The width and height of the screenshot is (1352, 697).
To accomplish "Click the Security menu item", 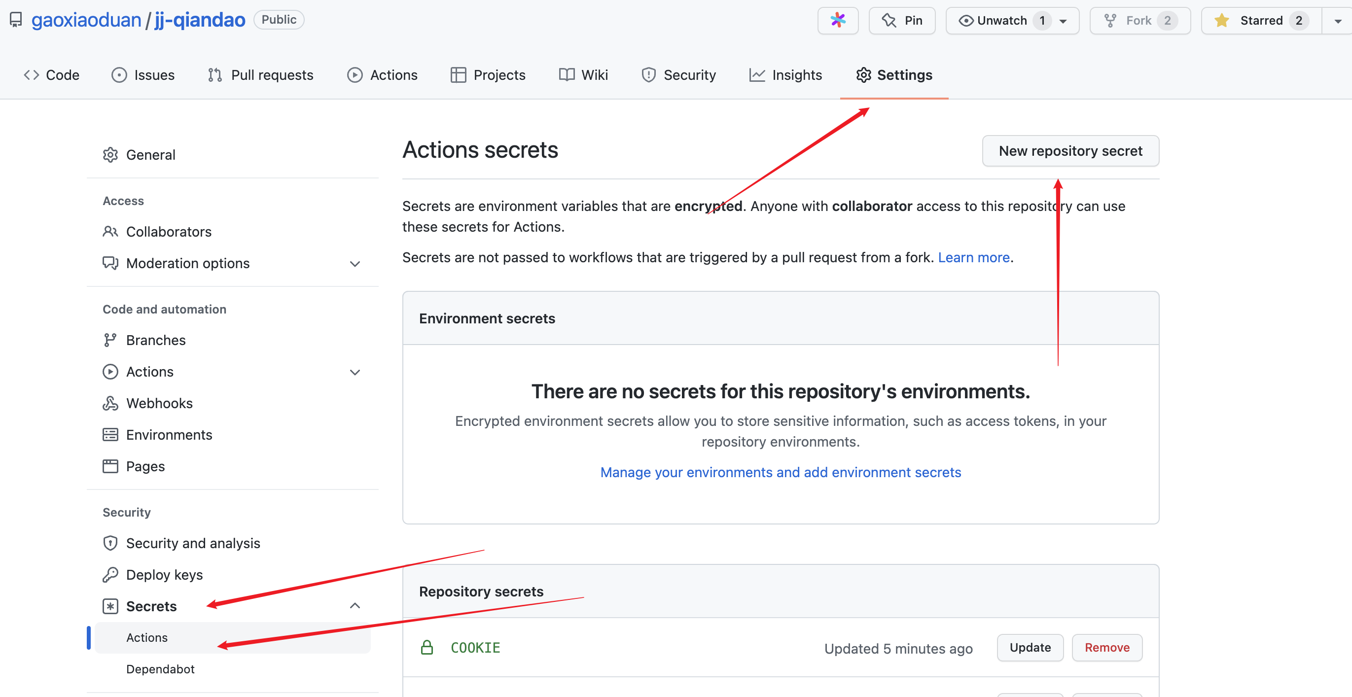I will [690, 74].
